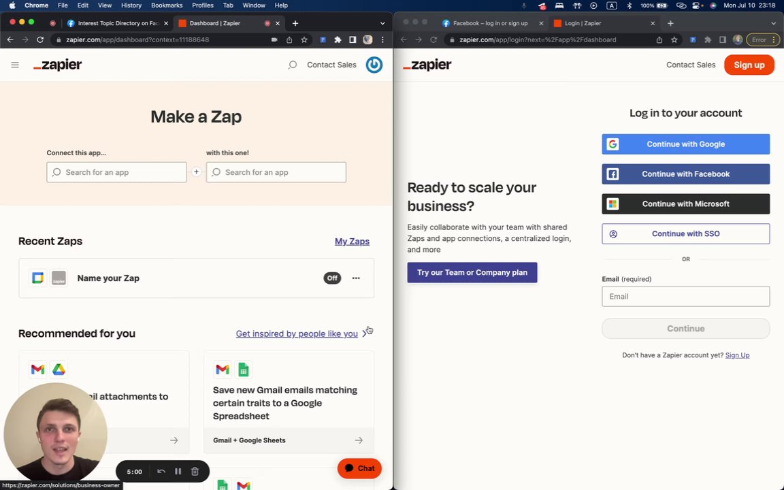This screenshot has width=784, height=490.
Task: Open Chrome's three-dot menu in left window
Action: [x=383, y=39]
